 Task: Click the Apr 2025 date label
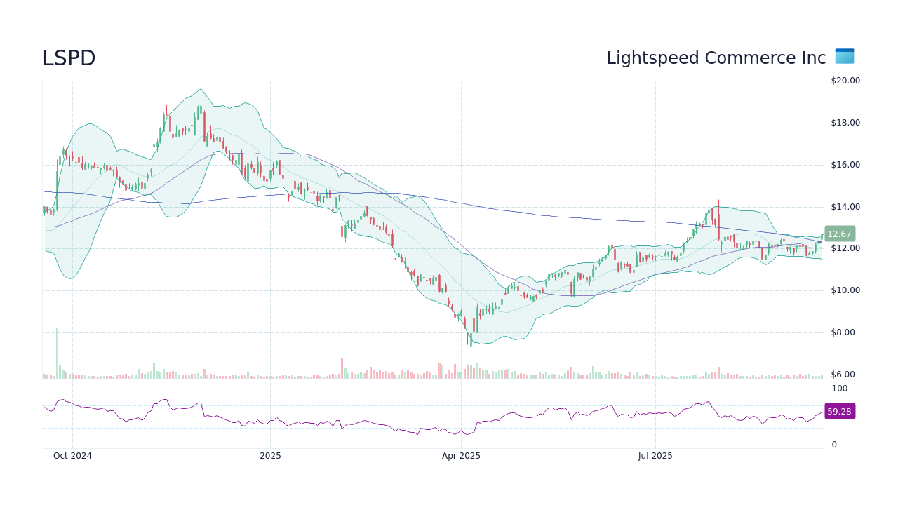click(x=461, y=456)
